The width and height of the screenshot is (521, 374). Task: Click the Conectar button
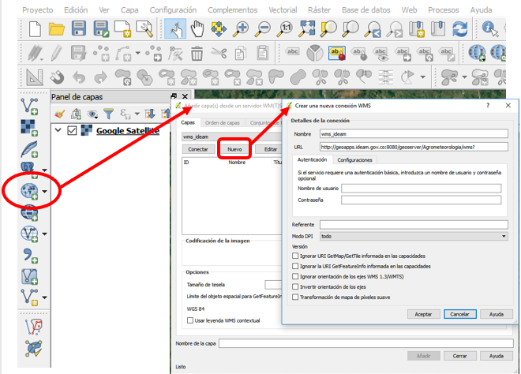(198, 149)
